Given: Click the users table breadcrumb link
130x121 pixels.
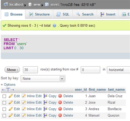Looking at the screenshot, I should pos(55,4).
